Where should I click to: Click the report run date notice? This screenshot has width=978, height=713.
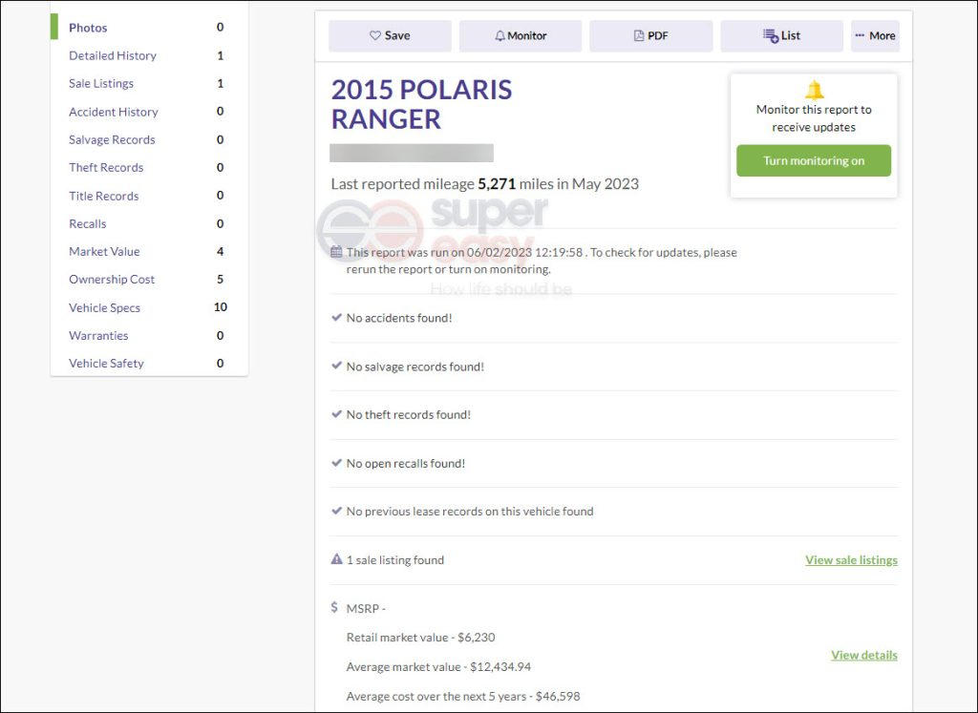pos(542,261)
